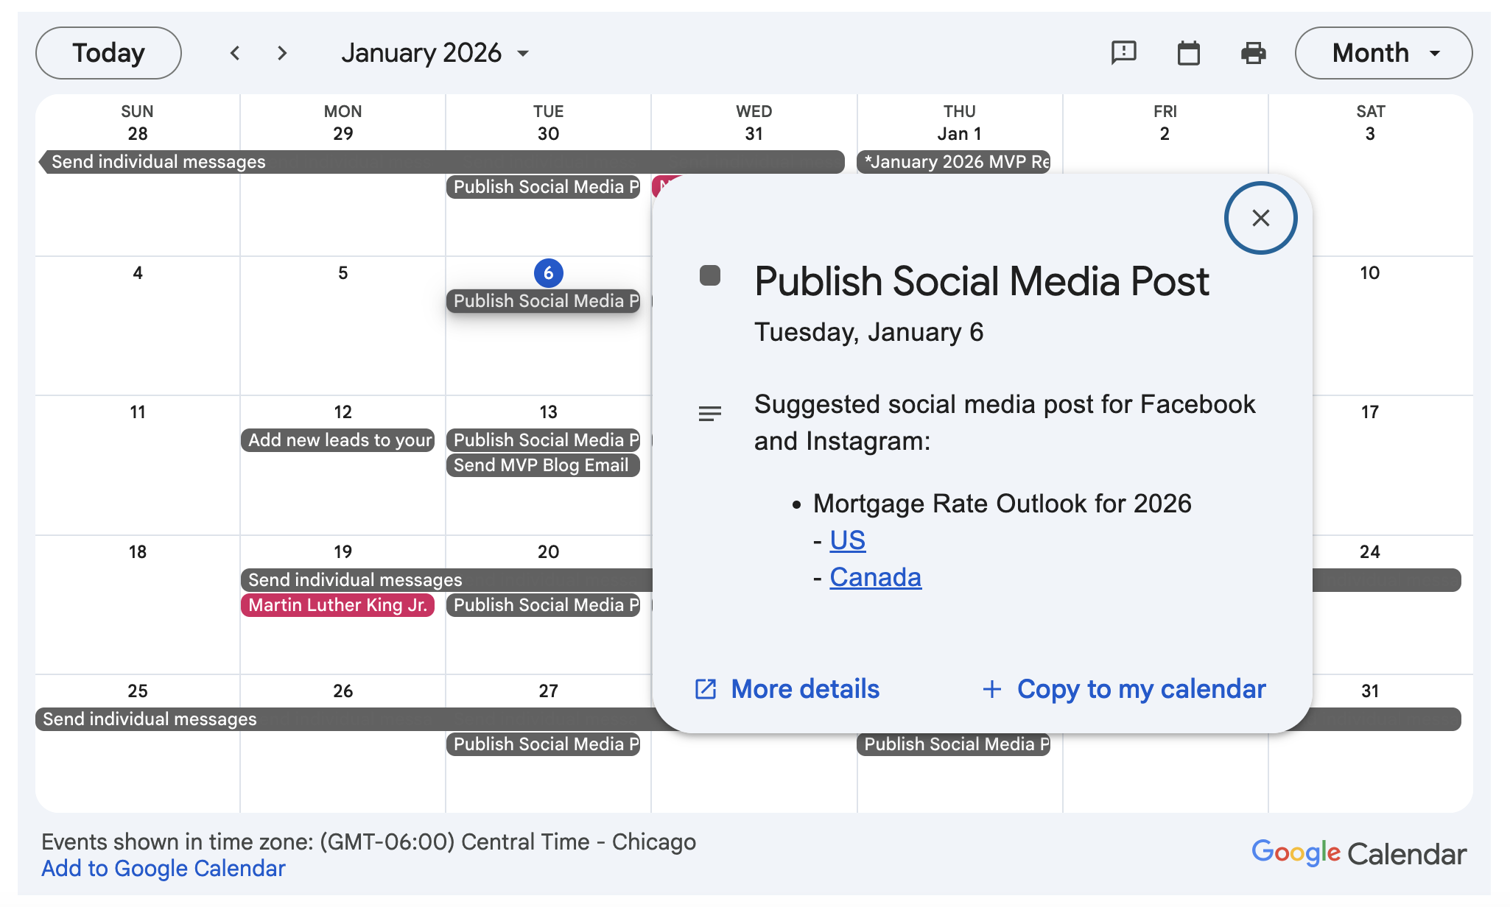Click Add to Google Calendar link
The height and width of the screenshot is (907, 1510).
pos(163,869)
